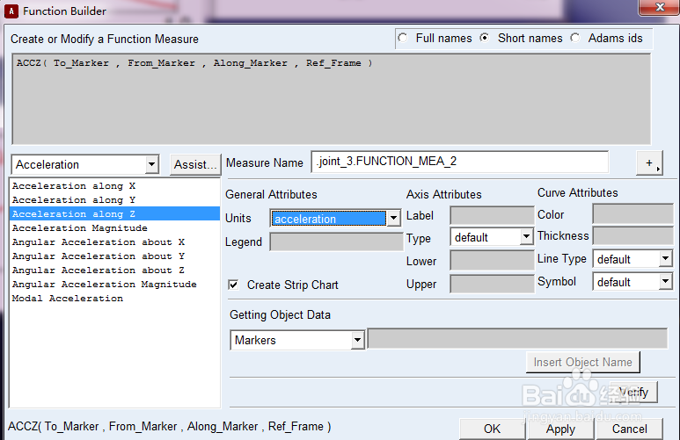Select the Adams ids radio button
The height and width of the screenshot is (440, 680).
click(575, 38)
